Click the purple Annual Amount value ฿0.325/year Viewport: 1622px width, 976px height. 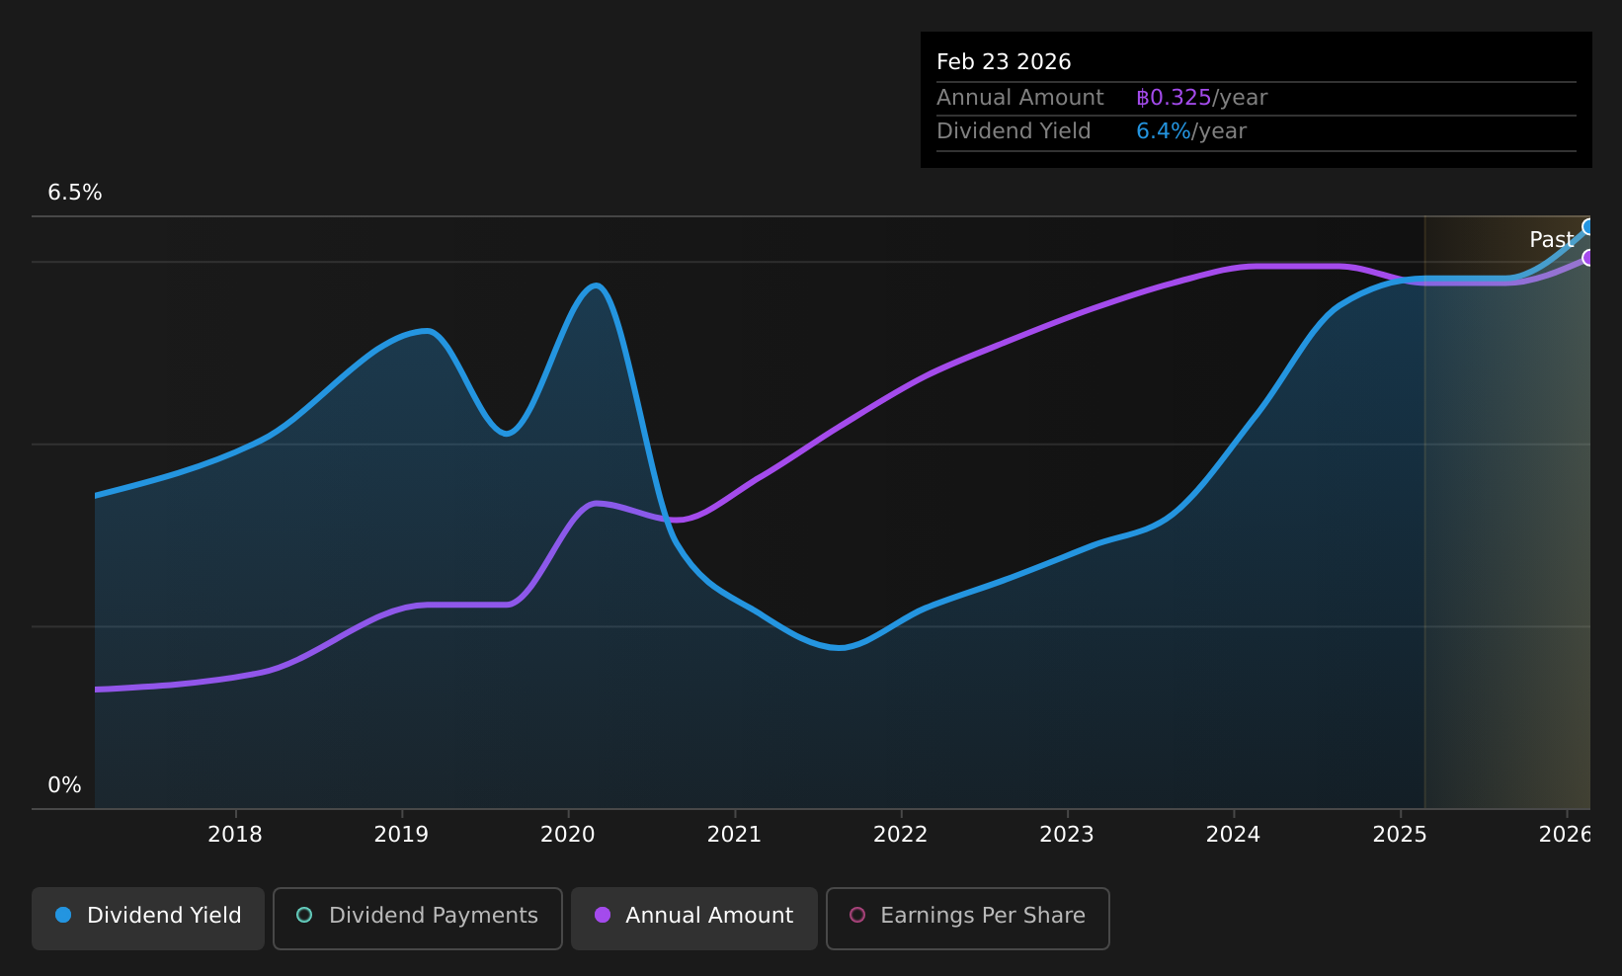tap(1174, 97)
